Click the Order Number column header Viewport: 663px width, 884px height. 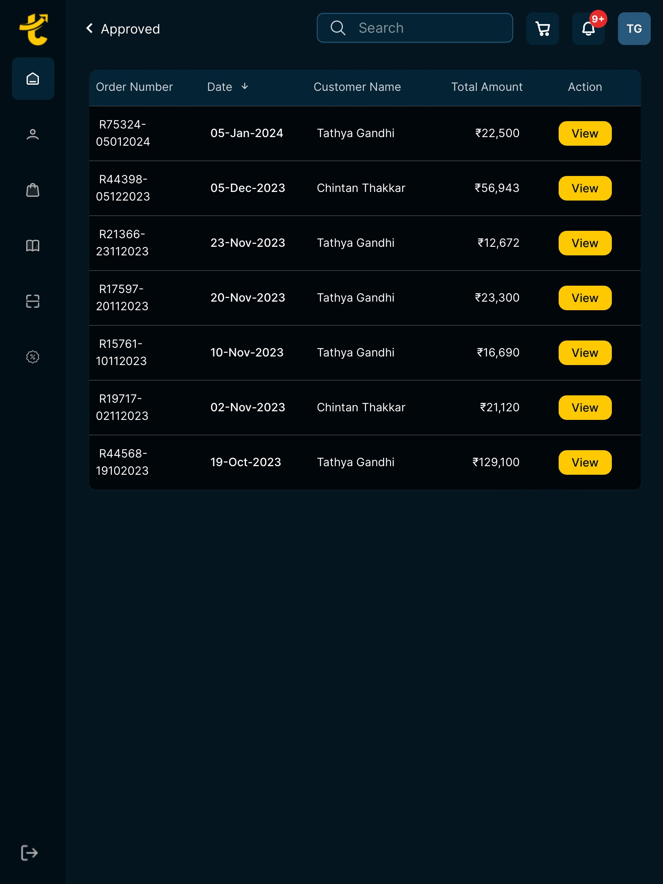click(x=134, y=87)
